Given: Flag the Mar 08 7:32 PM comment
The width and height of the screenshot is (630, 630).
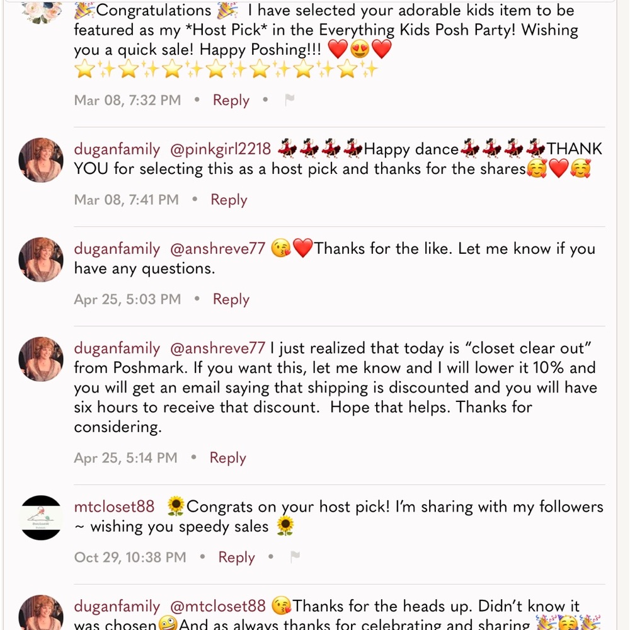Looking at the screenshot, I should (289, 100).
